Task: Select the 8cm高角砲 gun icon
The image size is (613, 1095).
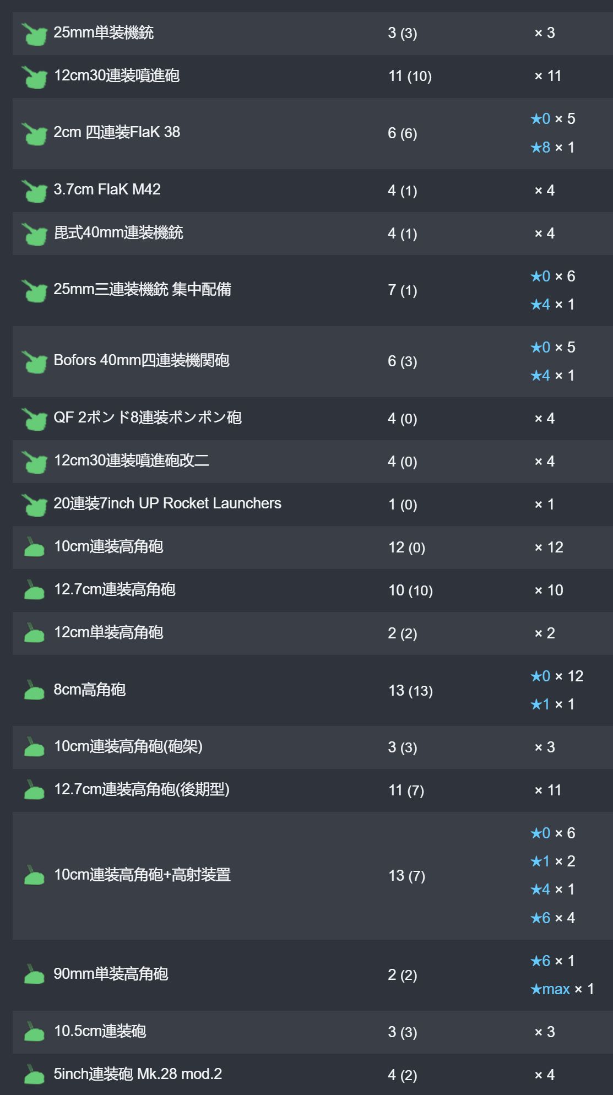Action: (x=34, y=690)
